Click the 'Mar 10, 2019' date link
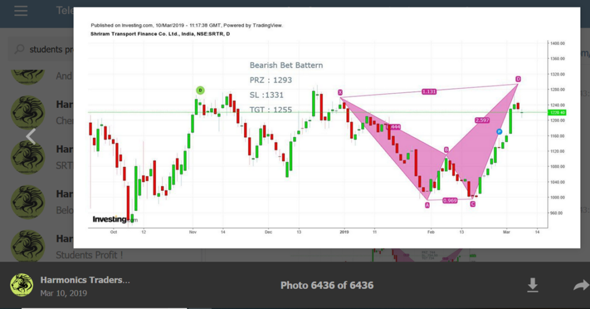Screen dimensions: 590x309 point(63,293)
